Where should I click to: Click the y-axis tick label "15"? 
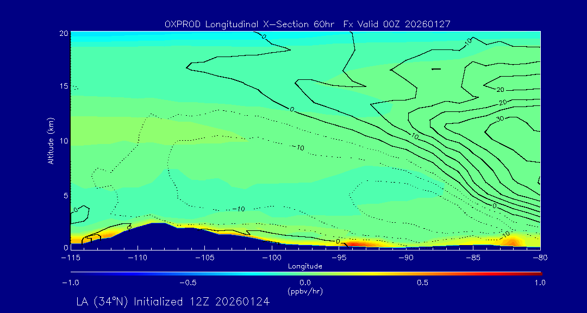[x=64, y=86]
